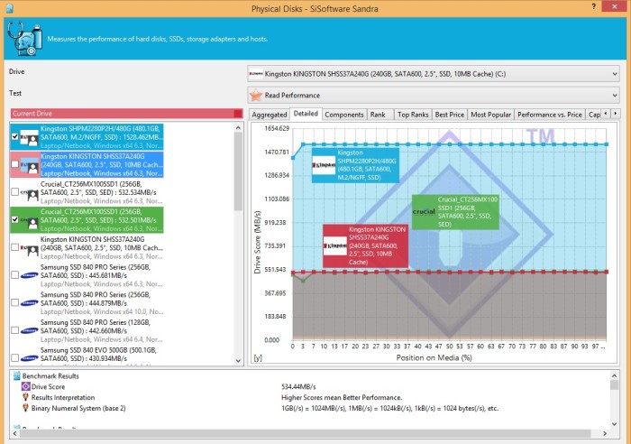This screenshot has width=631, height=444.
Task: Check the Crucial 532.534MB/s checkbox
Action: point(15,192)
